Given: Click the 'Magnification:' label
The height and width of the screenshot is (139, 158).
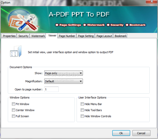Looking at the screenshot, I should [x=34, y=81].
